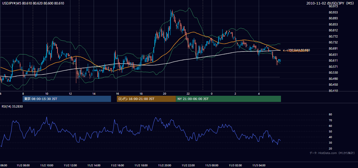The height and width of the screenshot is (168, 358).
Task: Click hour label 18 under price chart
Action: 141,94
